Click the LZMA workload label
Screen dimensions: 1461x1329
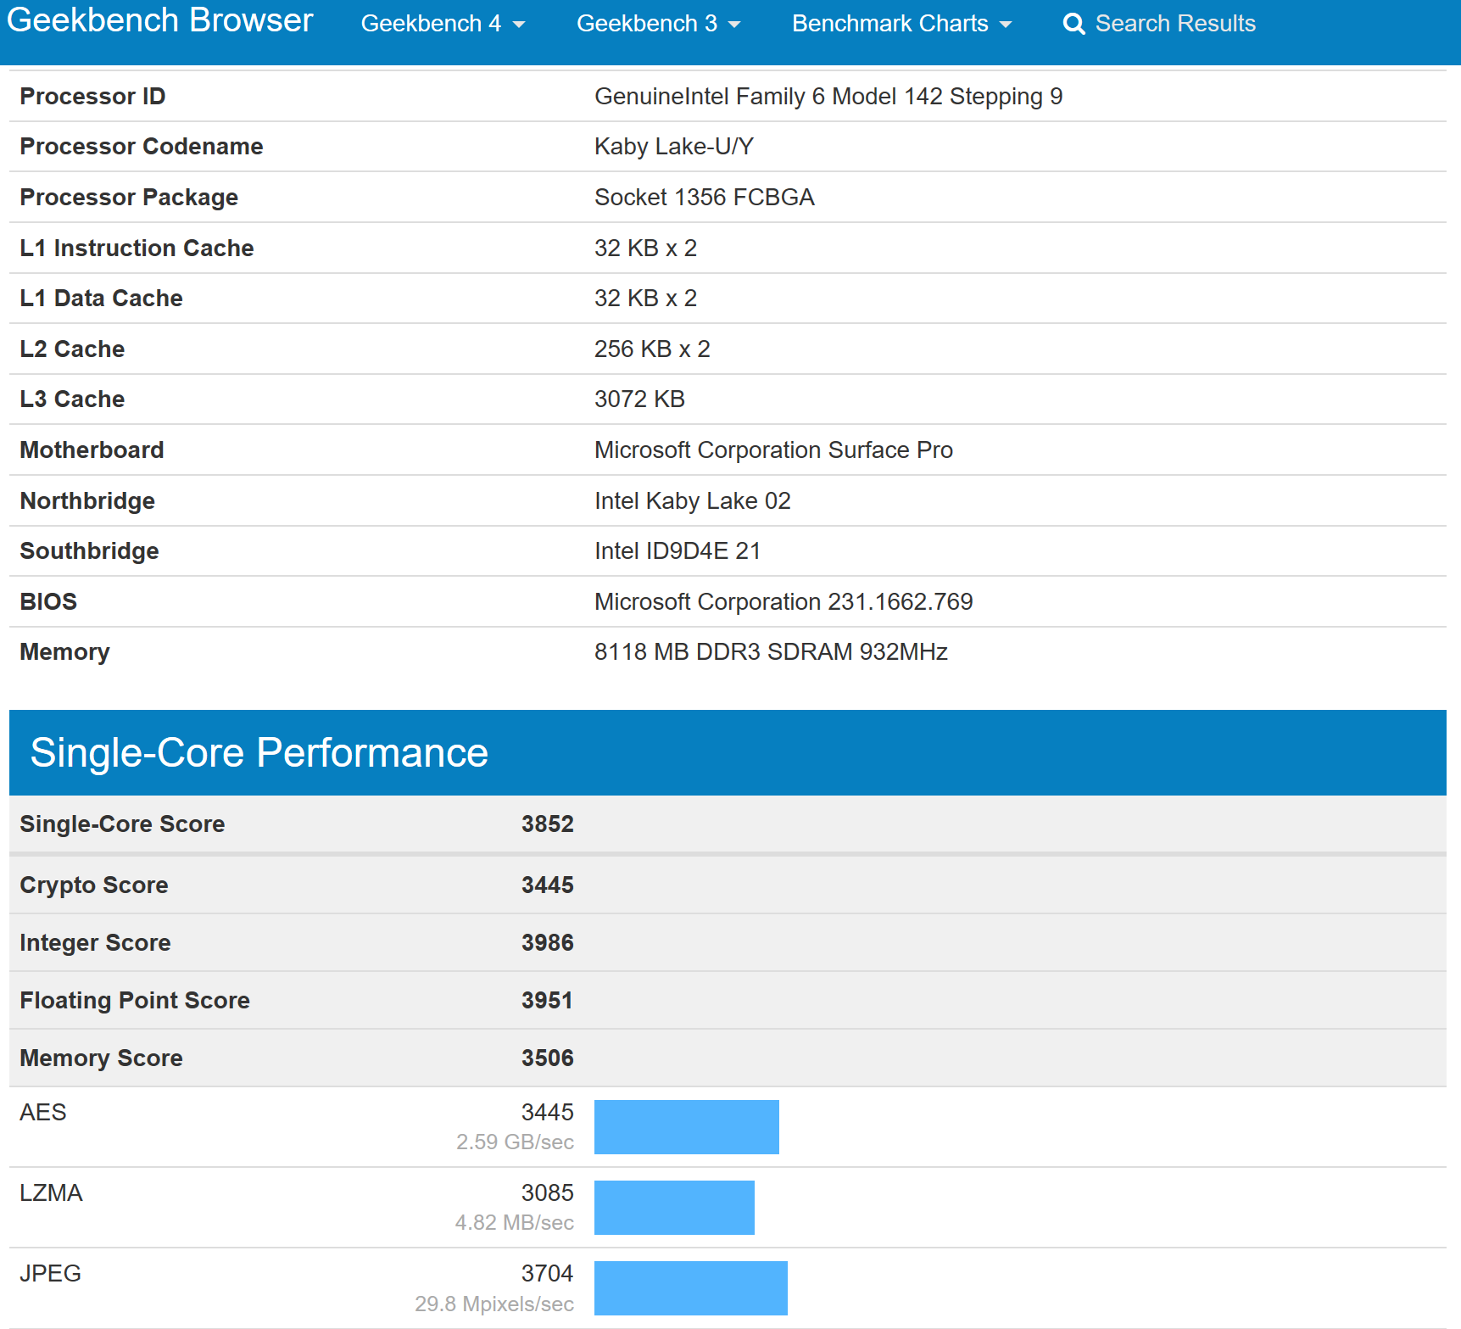(51, 1193)
